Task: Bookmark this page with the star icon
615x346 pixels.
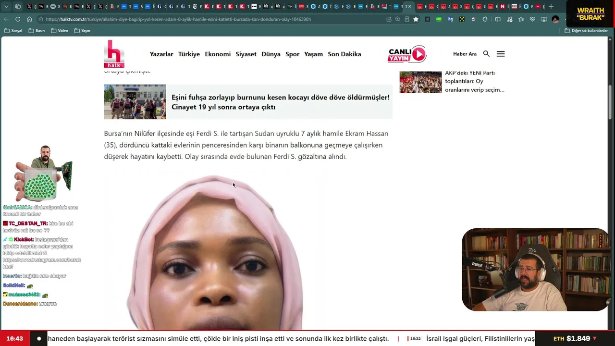Action: 416,19
